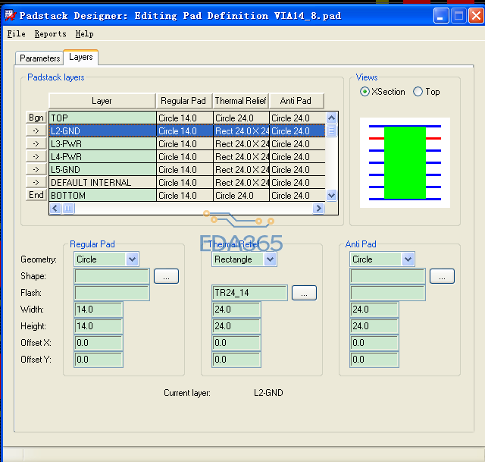Select the XSection view radio button

[365, 92]
